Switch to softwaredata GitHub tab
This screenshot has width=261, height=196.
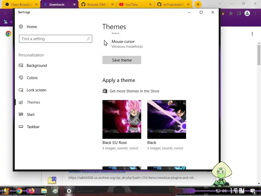tap(173, 5)
